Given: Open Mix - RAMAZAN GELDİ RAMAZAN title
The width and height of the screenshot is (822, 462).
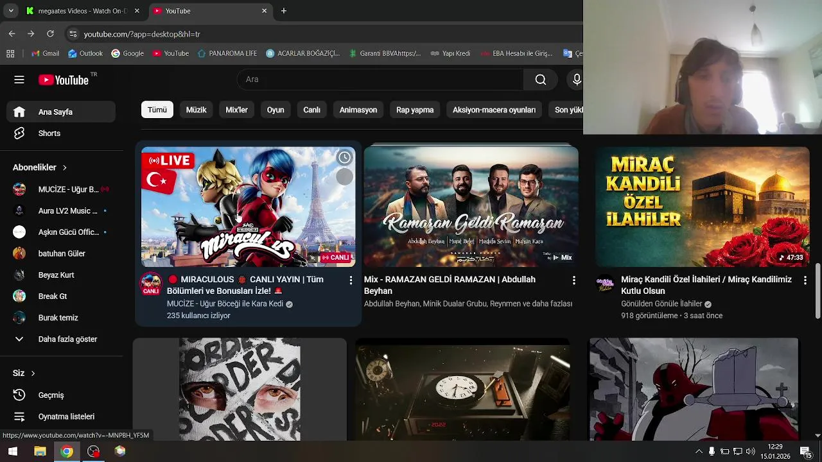Looking at the screenshot, I should [450, 285].
